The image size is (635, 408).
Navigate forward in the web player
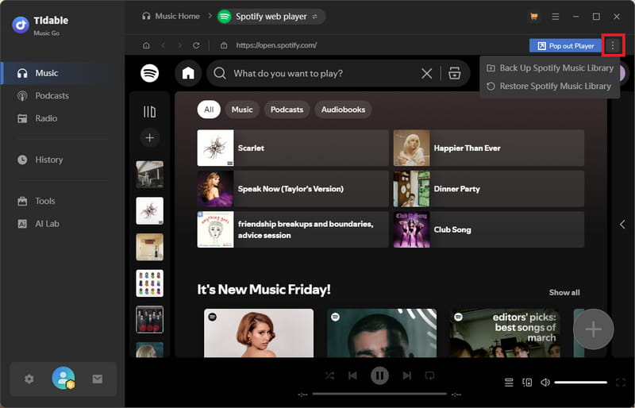coord(180,45)
